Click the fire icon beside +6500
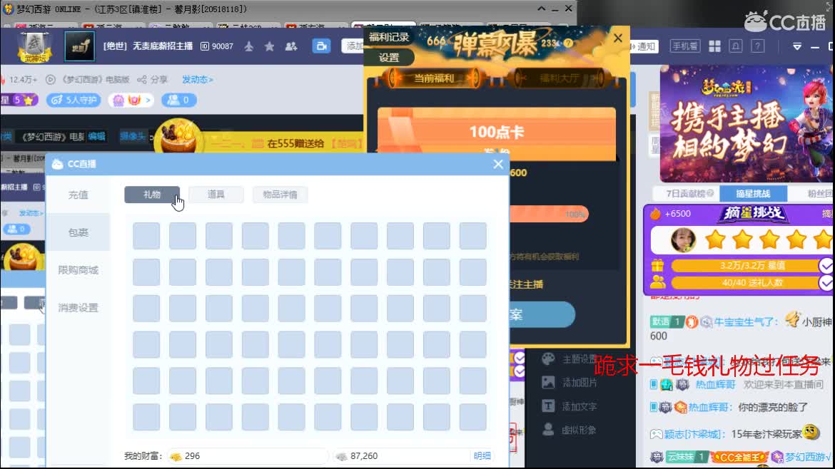Screen dimensions: 835x469 coord(655,213)
